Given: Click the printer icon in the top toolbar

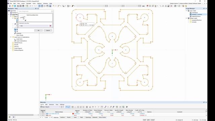Looking at the screenshot, I should 23,6.
